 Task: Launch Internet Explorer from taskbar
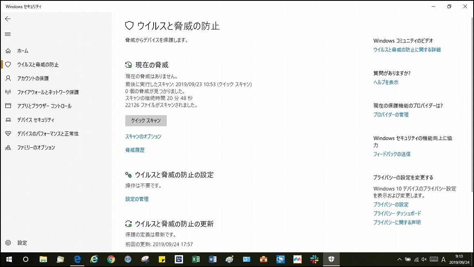pos(94,260)
